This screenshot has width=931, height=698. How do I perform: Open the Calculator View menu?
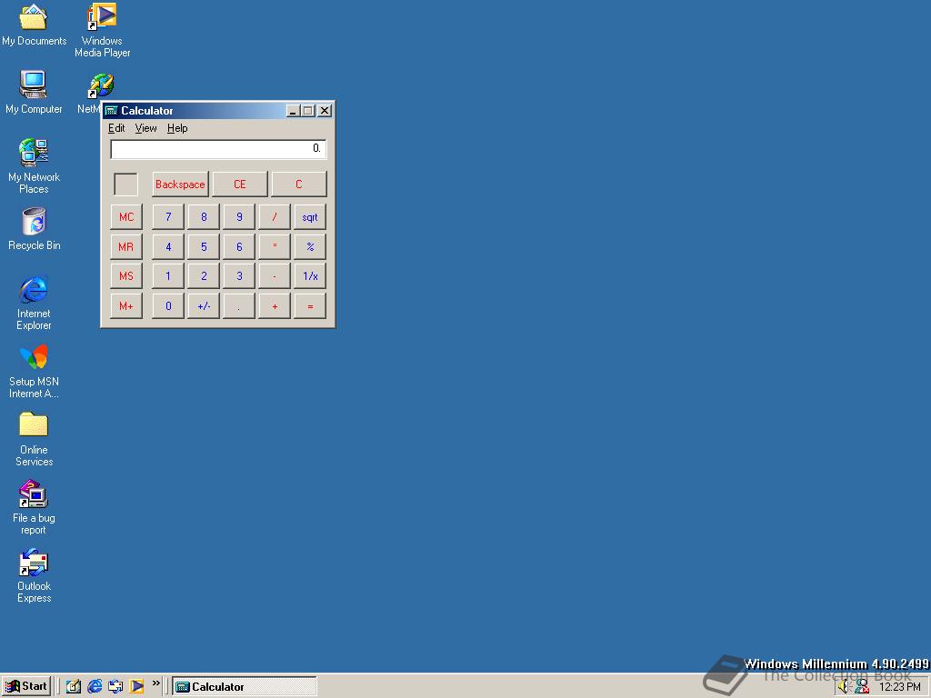[145, 128]
